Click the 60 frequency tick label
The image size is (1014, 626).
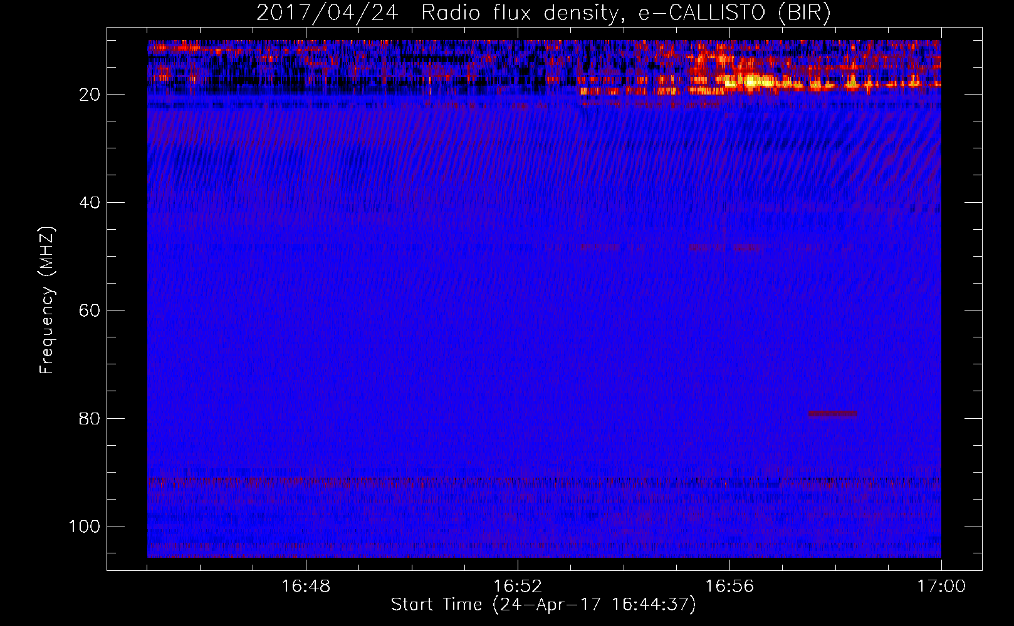90,310
